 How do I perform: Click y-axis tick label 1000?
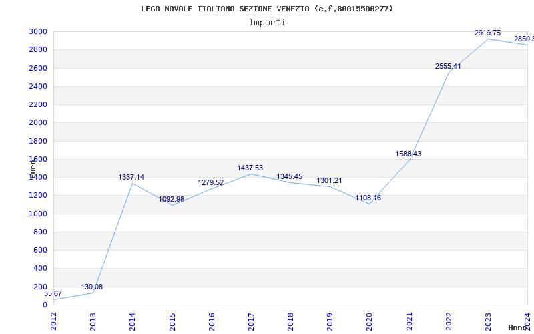point(38,214)
